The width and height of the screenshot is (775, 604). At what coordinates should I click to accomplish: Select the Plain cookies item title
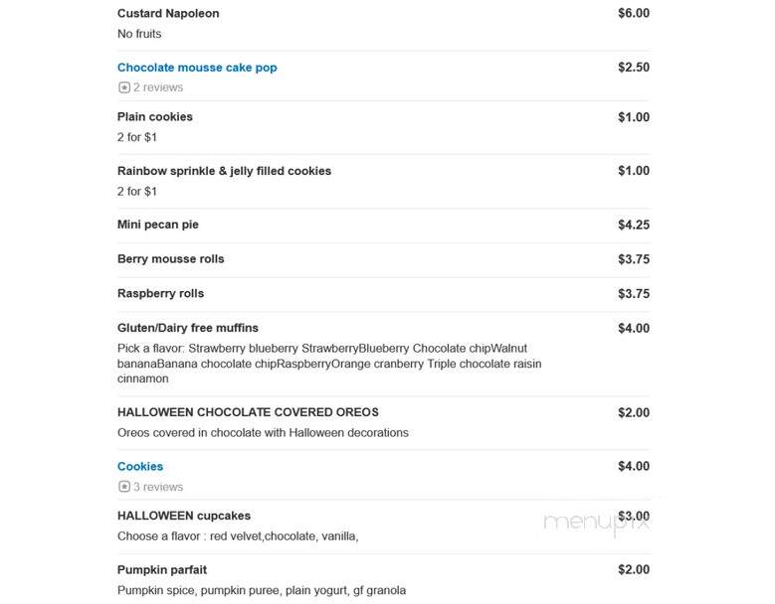[x=155, y=117]
